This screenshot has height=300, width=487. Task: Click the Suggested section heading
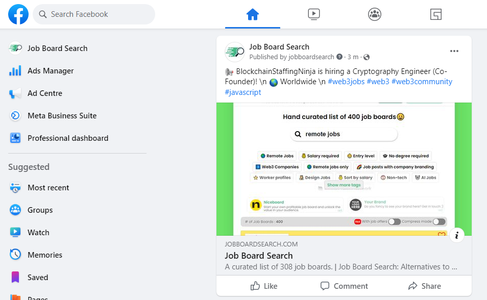[x=29, y=167]
